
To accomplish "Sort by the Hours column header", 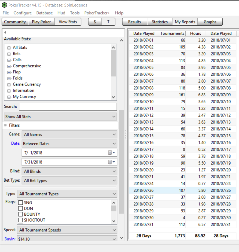I will 196,33.
